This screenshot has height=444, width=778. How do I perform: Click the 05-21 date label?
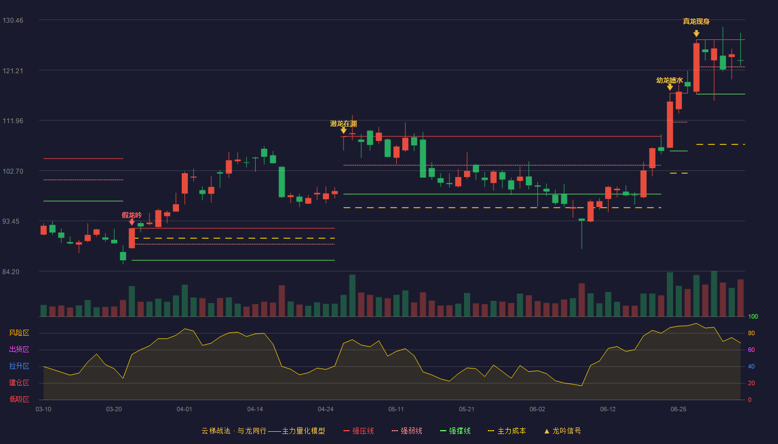(467, 409)
